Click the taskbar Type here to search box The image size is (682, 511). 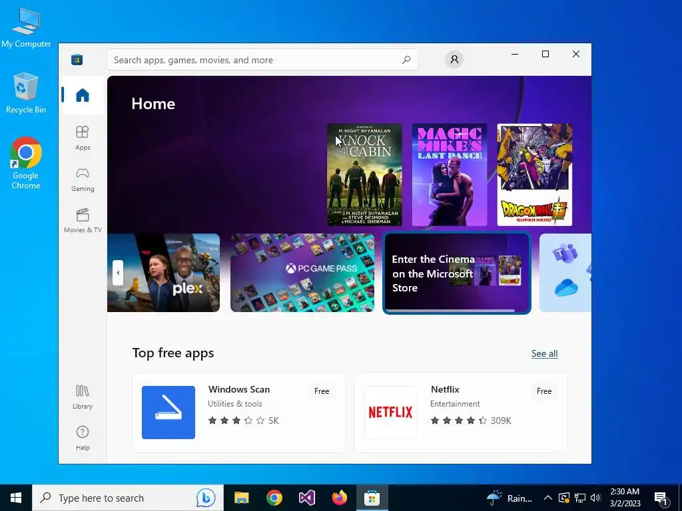tap(128, 498)
